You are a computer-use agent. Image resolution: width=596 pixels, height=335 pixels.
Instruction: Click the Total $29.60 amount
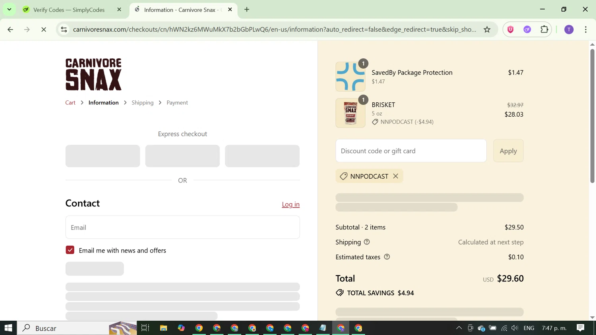(x=510, y=278)
